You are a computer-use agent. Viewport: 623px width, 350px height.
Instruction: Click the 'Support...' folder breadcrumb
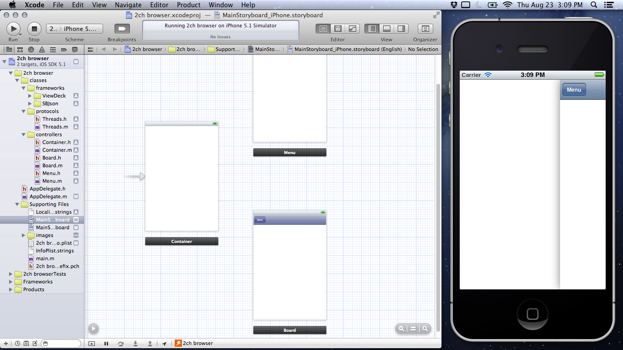(224, 49)
